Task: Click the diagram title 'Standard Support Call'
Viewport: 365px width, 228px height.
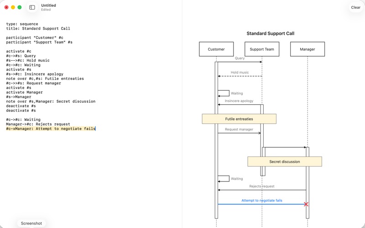Action: point(270,33)
